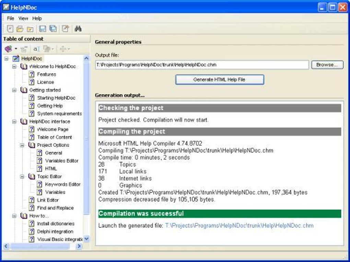This screenshot has height=262, width=350.
Task: Open the add topic dropdown arrow
Action: pos(15,49)
